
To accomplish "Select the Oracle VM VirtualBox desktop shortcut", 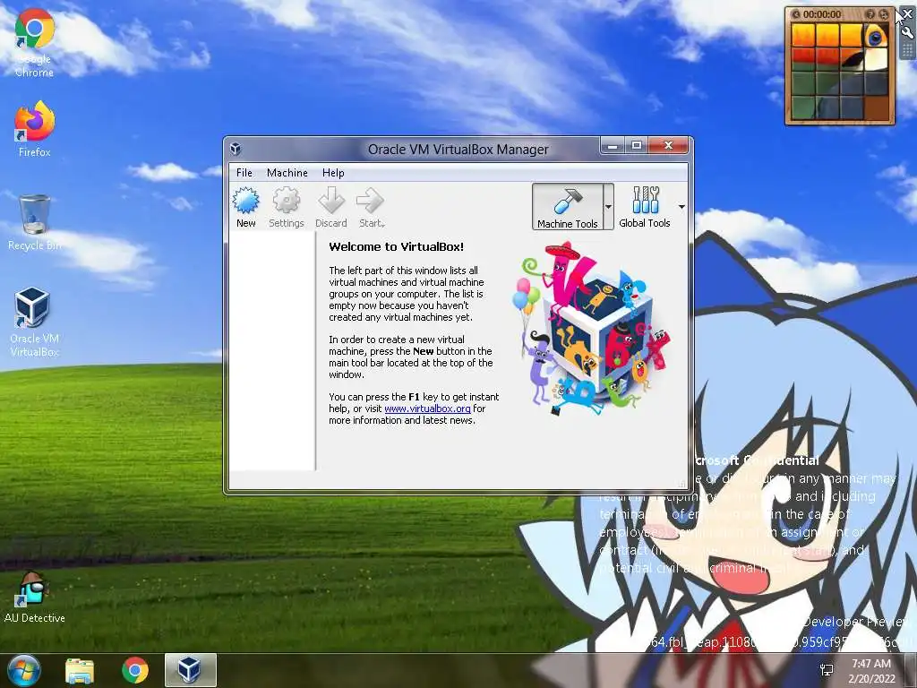I will tap(35, 322).
